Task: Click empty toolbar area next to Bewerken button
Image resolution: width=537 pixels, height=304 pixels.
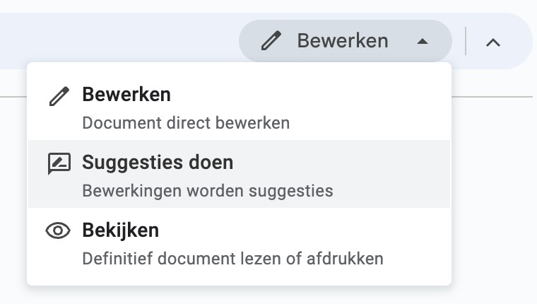Action: (120, 37)
